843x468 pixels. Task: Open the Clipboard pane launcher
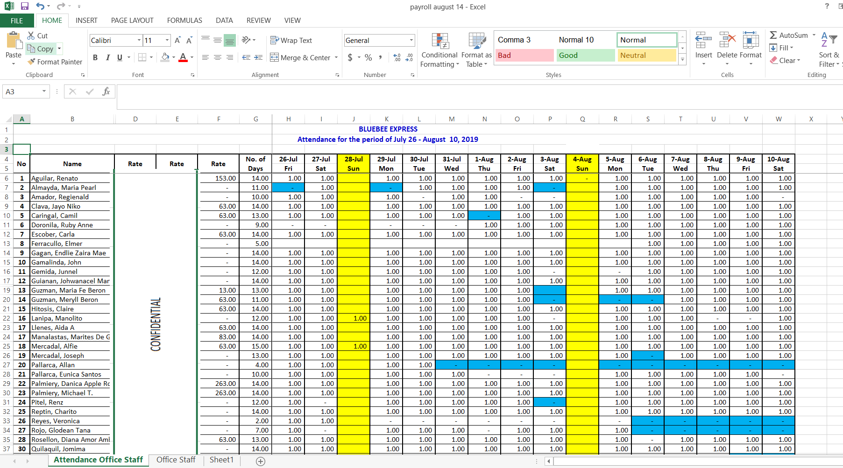coord(83,75)
